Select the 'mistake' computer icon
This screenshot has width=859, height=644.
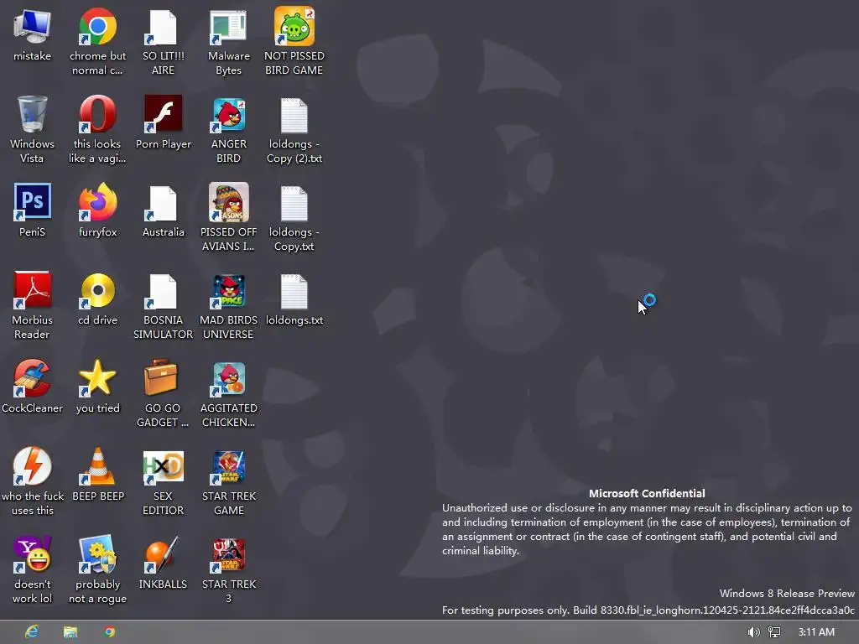[x=32, y=26]
